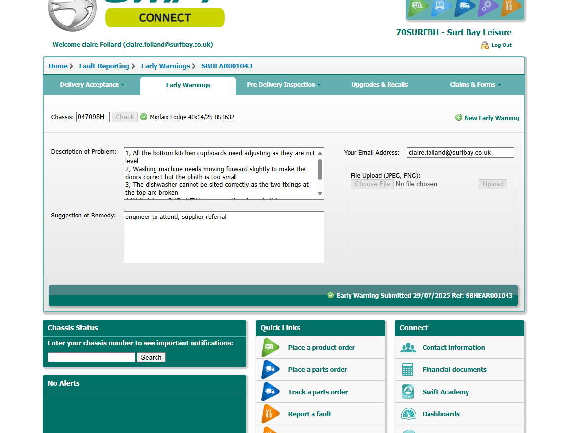The image size is (585, 433).
Task: Open Track a parts order link
Action: coord(317,392)
